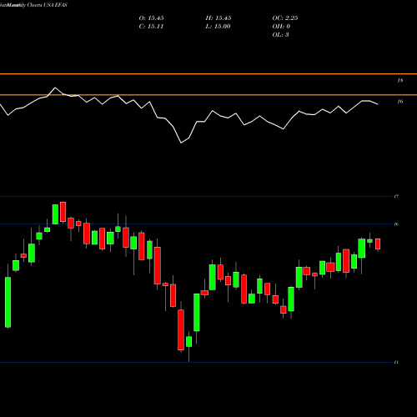Select the high price 'H: 15.45'
The height and width of the screenshot is (417, 417).
click(219, 18)
